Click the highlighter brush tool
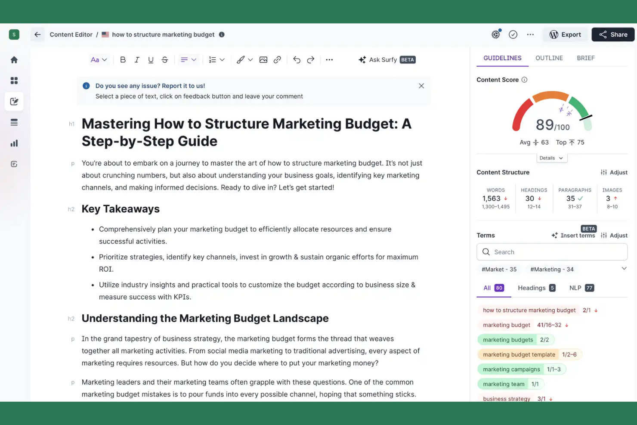The height and width of the screenshot is (425, 637). click(241, 60)
